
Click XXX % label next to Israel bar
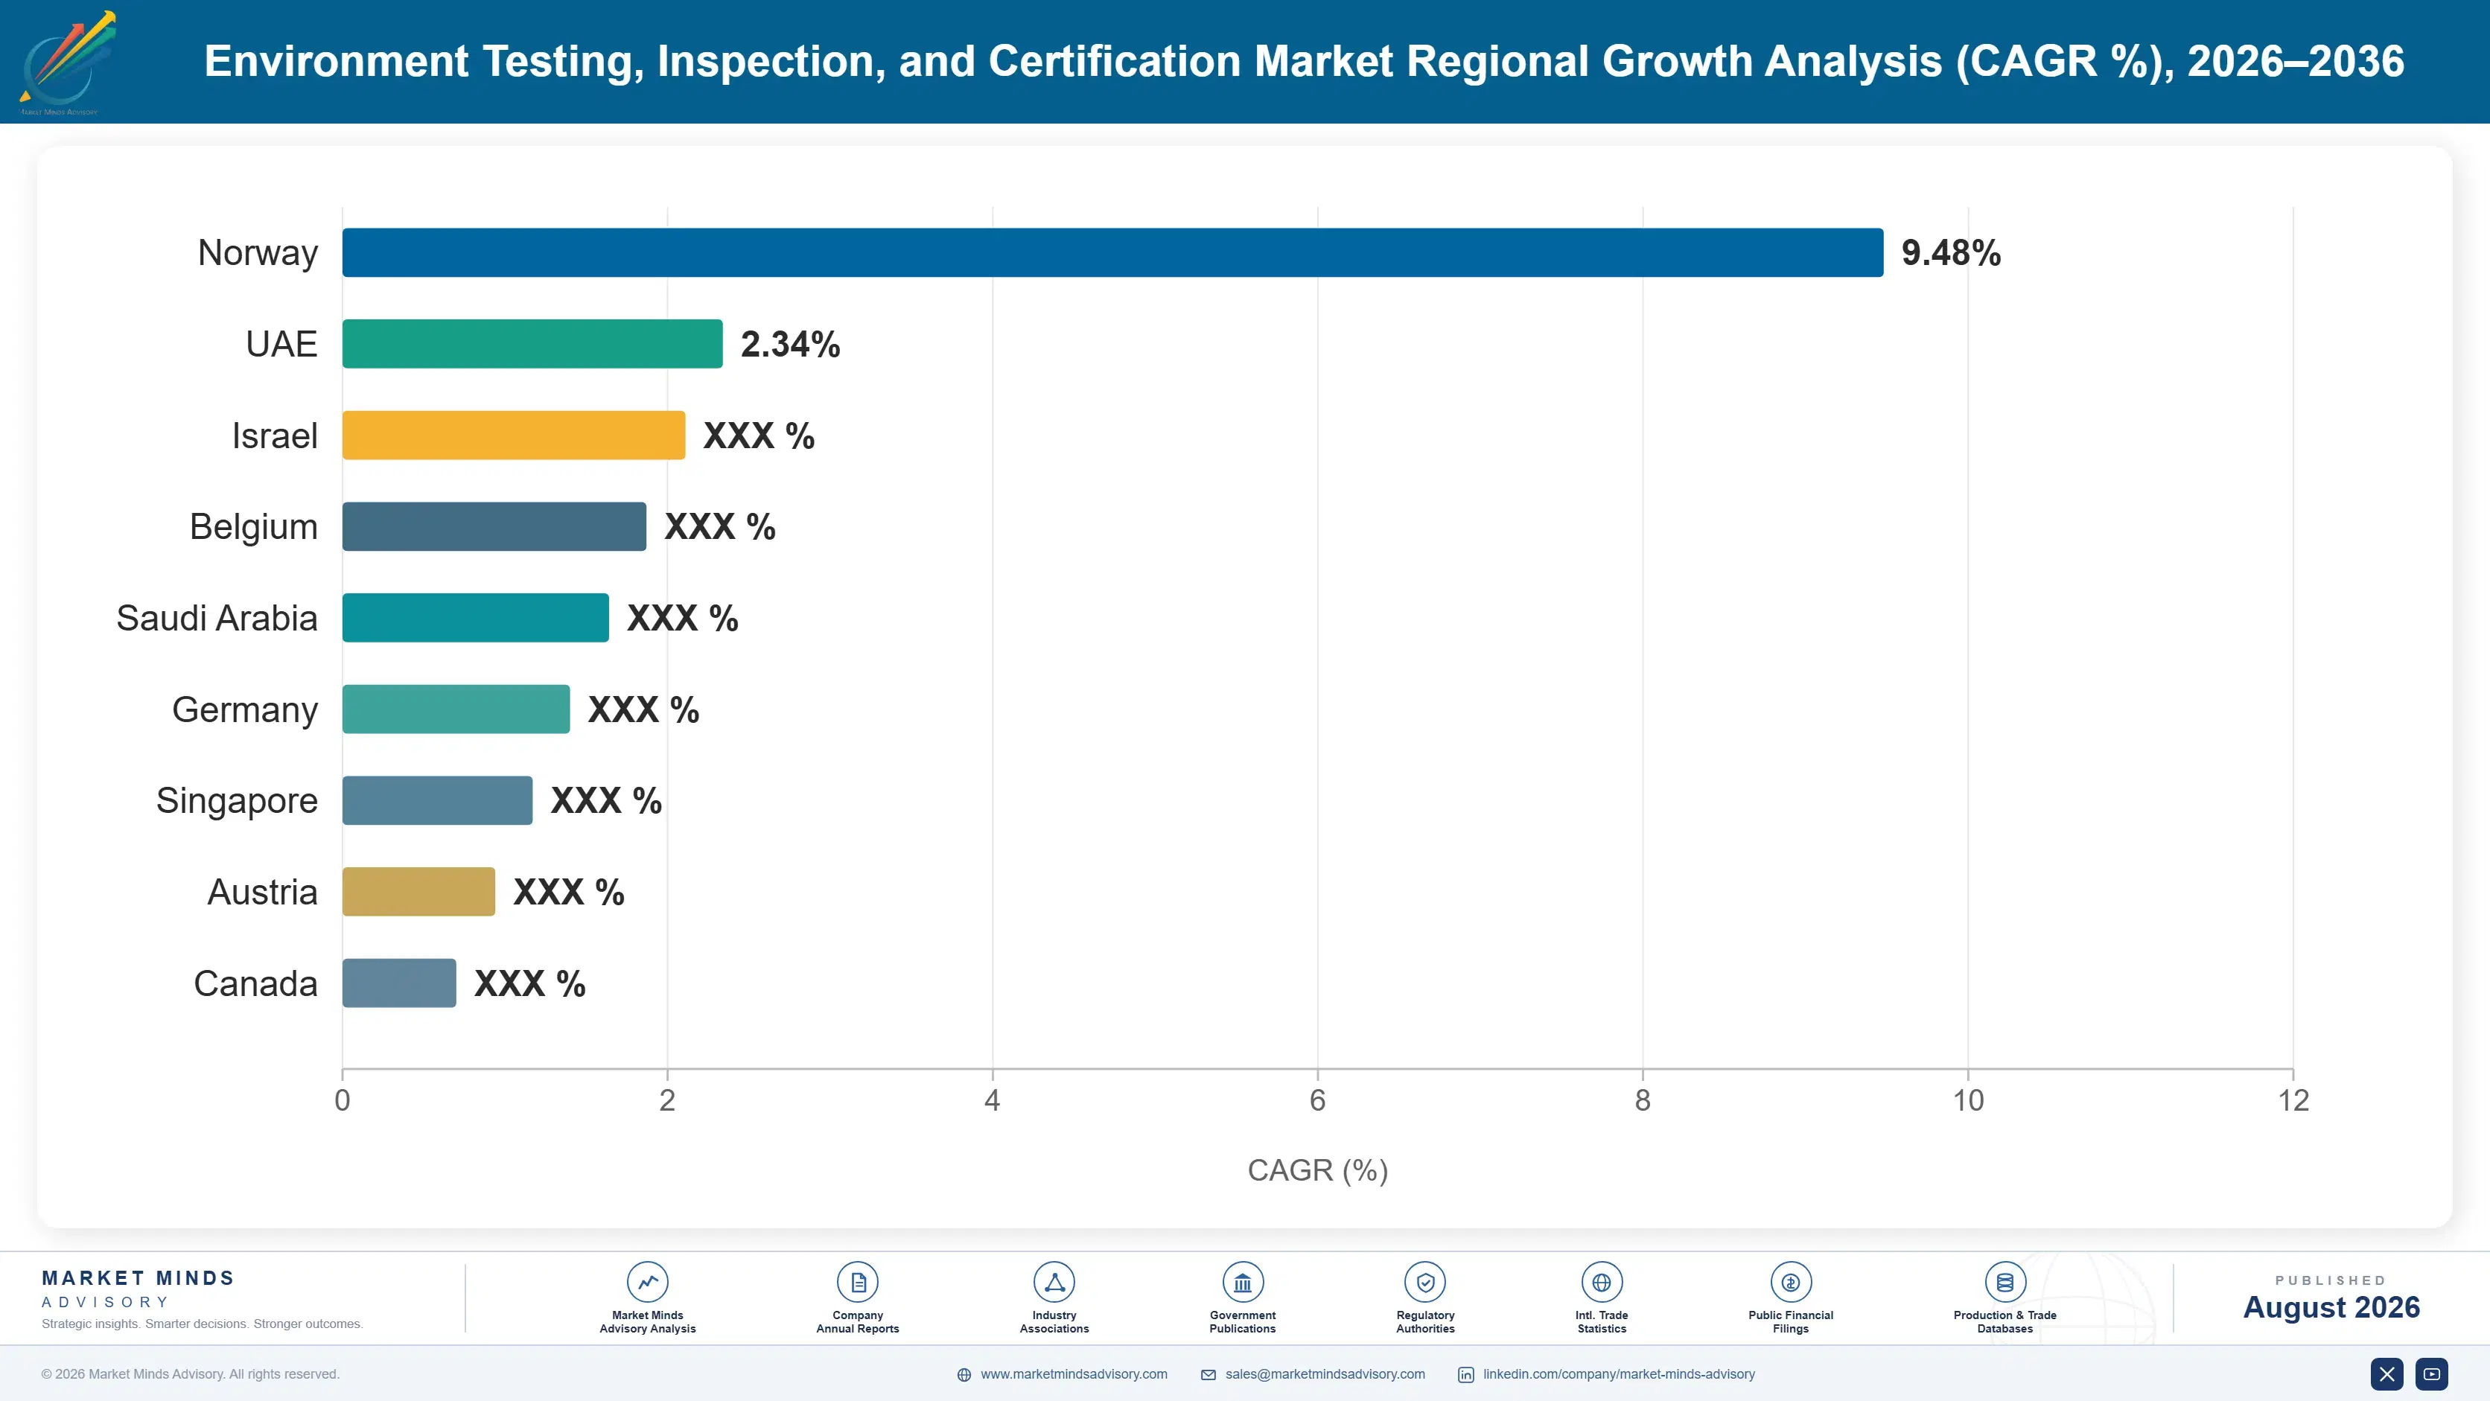(x=759, y=435)
